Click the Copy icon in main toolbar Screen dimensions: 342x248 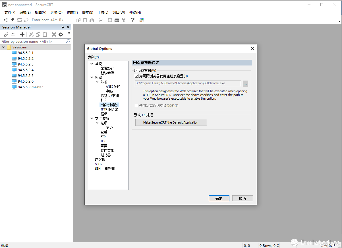pyautogui.click(x=78, y=20)
